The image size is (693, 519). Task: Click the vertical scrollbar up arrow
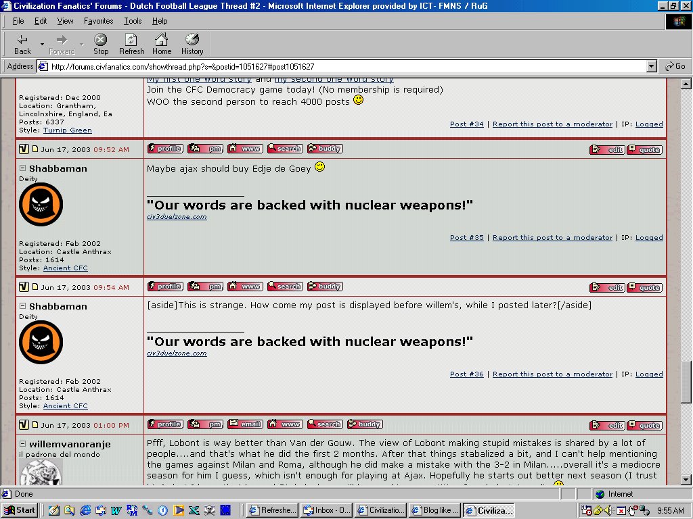pos(686,83)
